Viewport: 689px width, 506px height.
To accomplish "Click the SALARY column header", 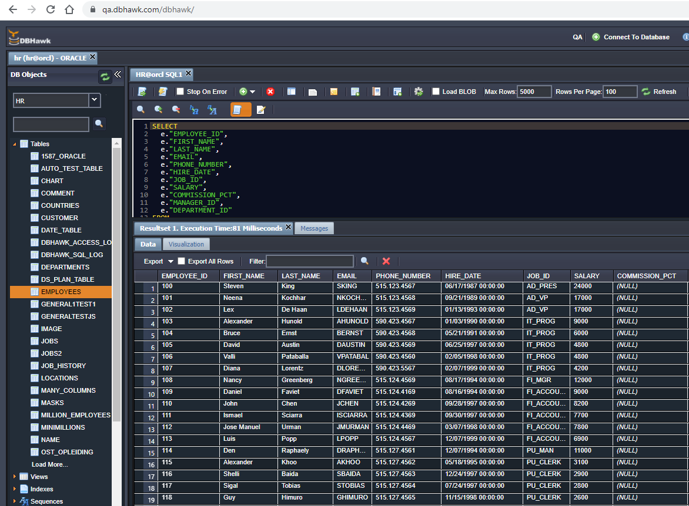I will (x=591, y=276).
